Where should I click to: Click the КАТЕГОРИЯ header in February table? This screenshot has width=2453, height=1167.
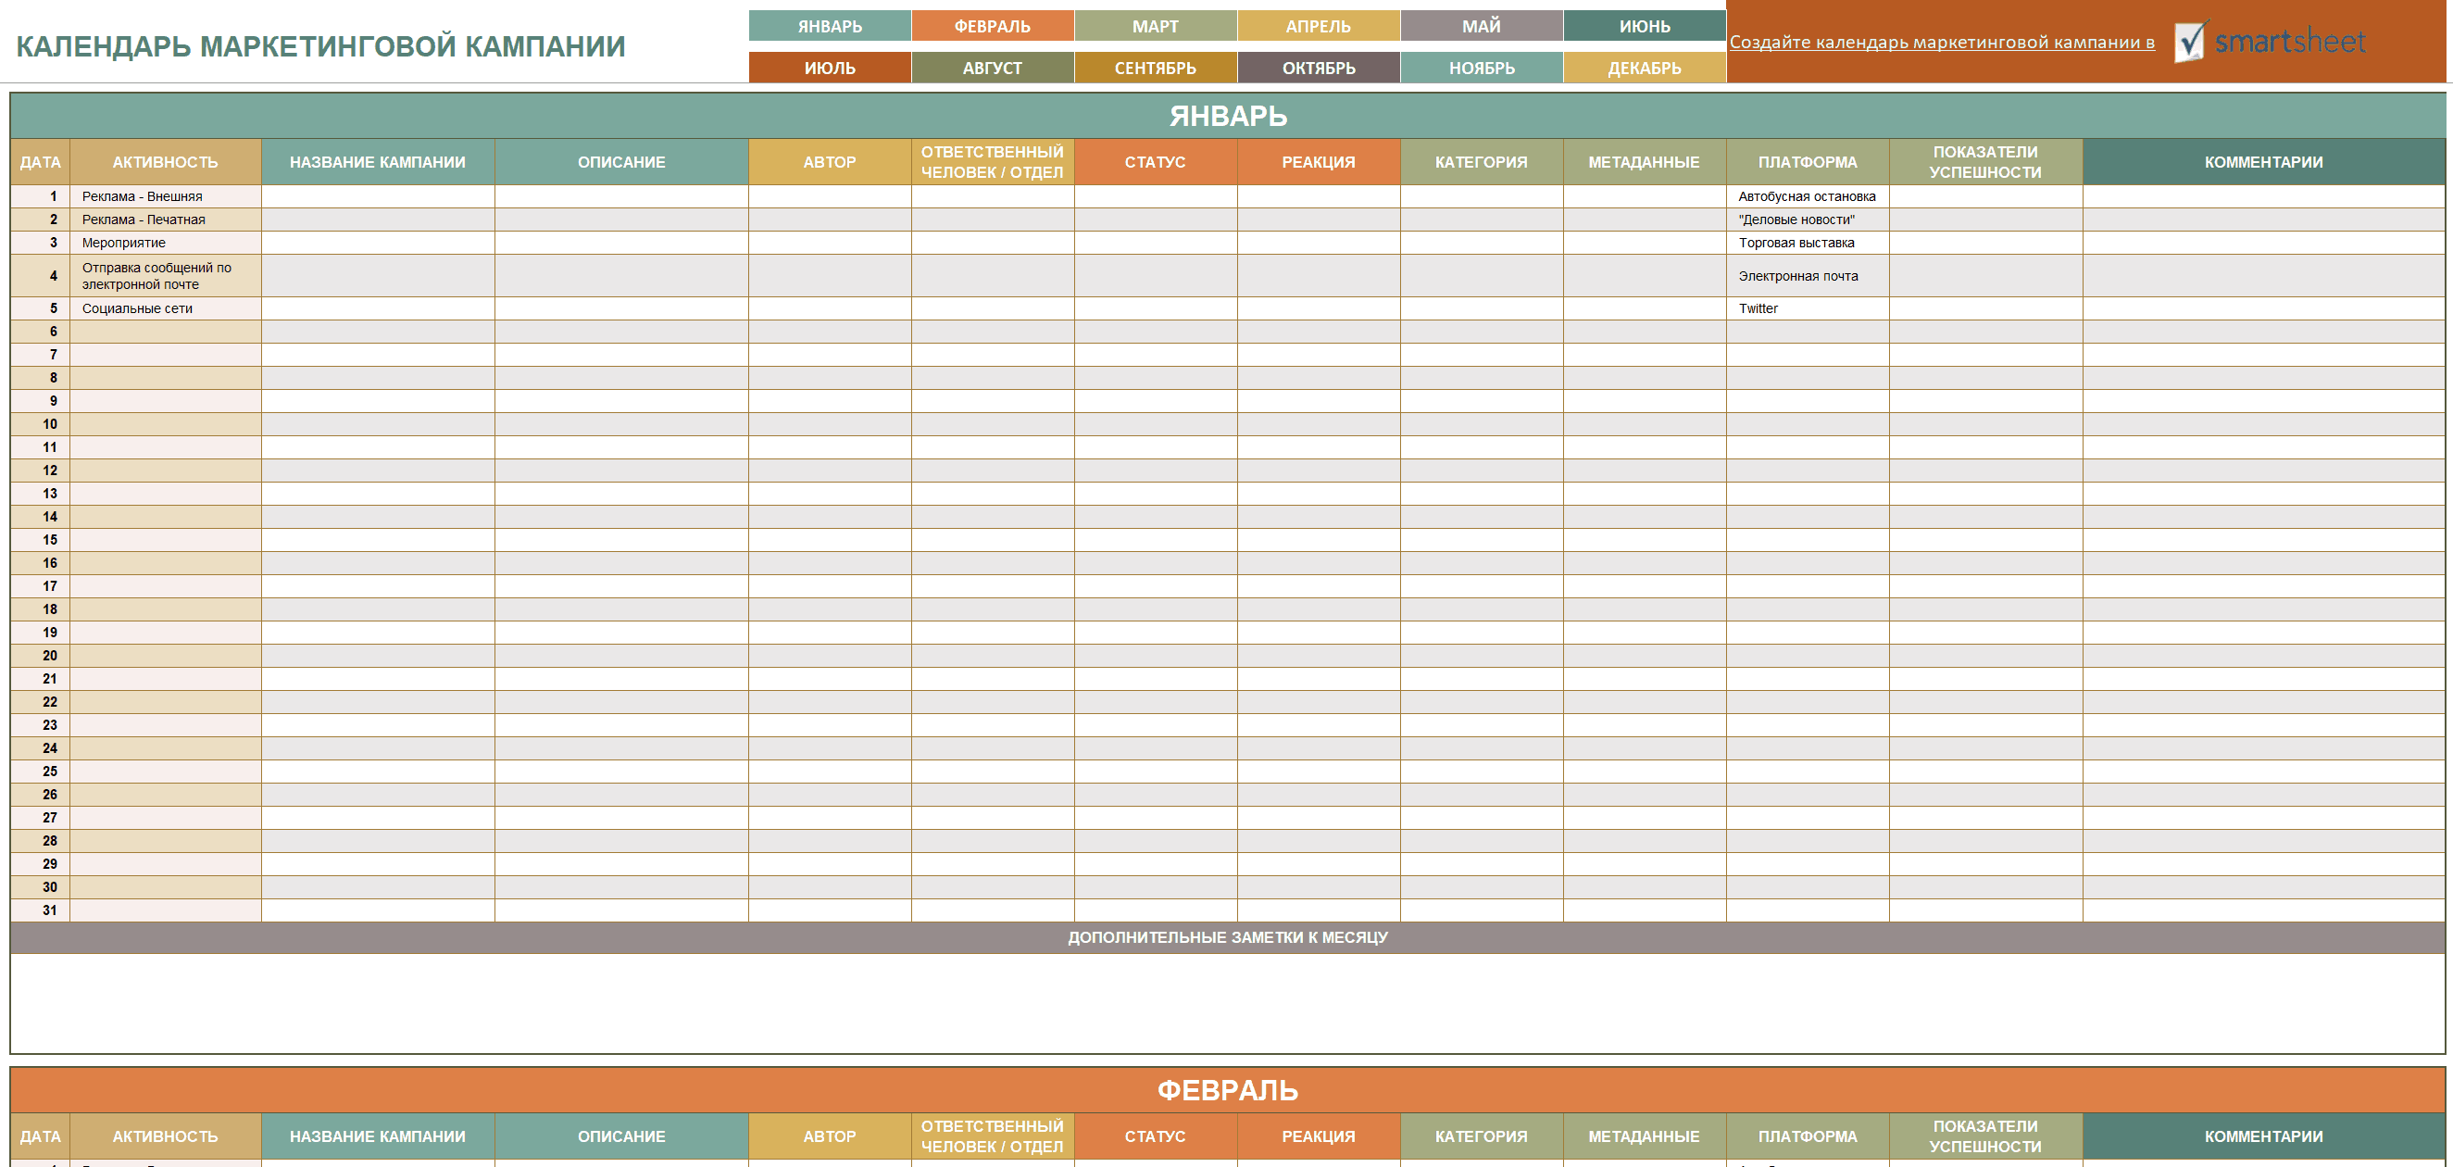pos(1481,1136)
